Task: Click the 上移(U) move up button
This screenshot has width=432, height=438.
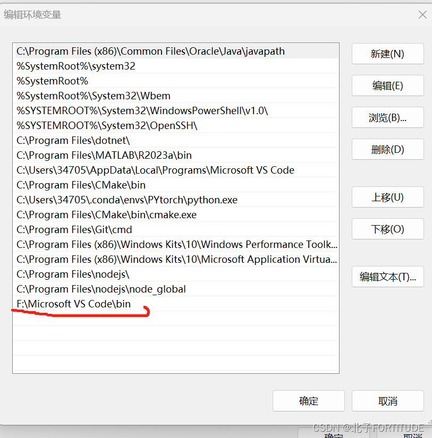Action: click(x=387, y=197)
